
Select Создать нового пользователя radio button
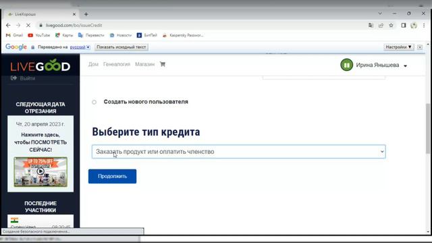pos(94,102)
